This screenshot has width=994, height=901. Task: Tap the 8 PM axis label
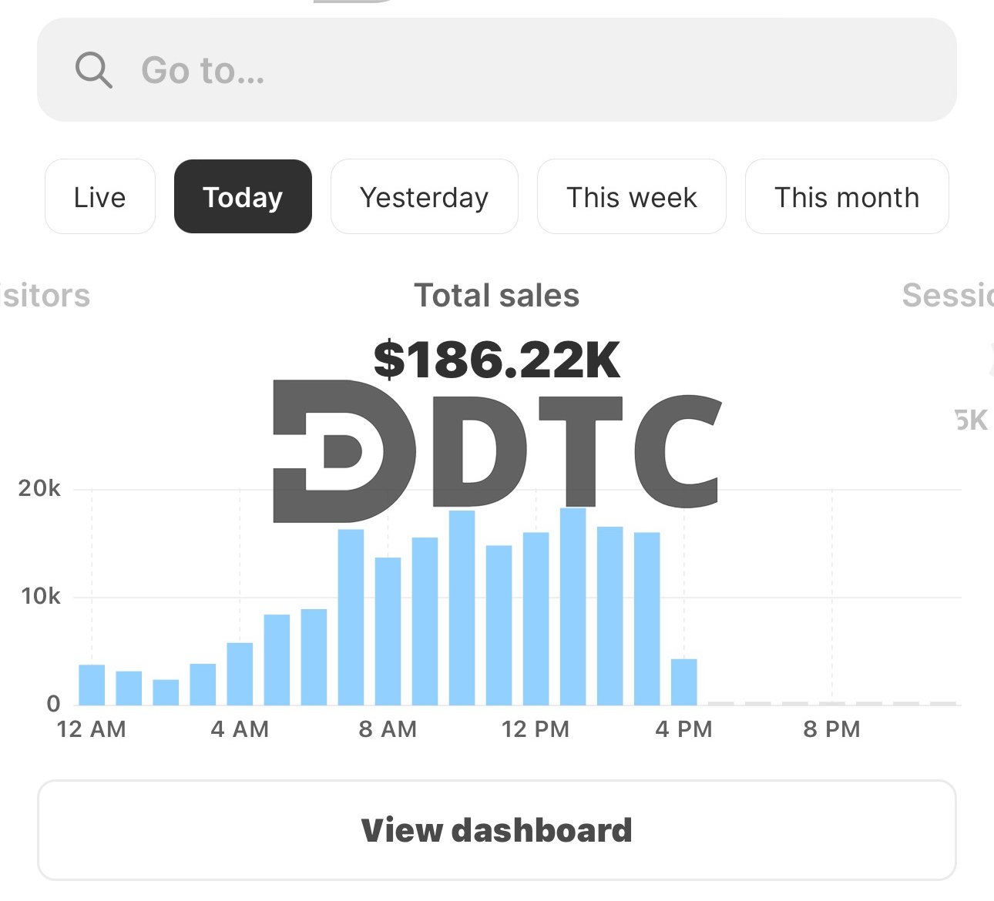[x=831, y=729]
